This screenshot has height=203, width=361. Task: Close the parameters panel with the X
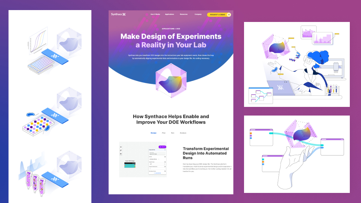165,150
